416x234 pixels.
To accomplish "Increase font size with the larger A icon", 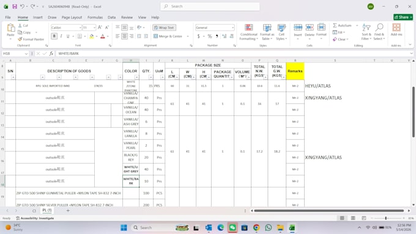I will coord(100,27).
